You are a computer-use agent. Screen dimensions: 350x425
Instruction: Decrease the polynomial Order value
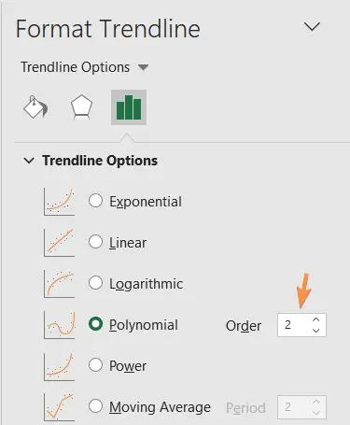(316, 331)
